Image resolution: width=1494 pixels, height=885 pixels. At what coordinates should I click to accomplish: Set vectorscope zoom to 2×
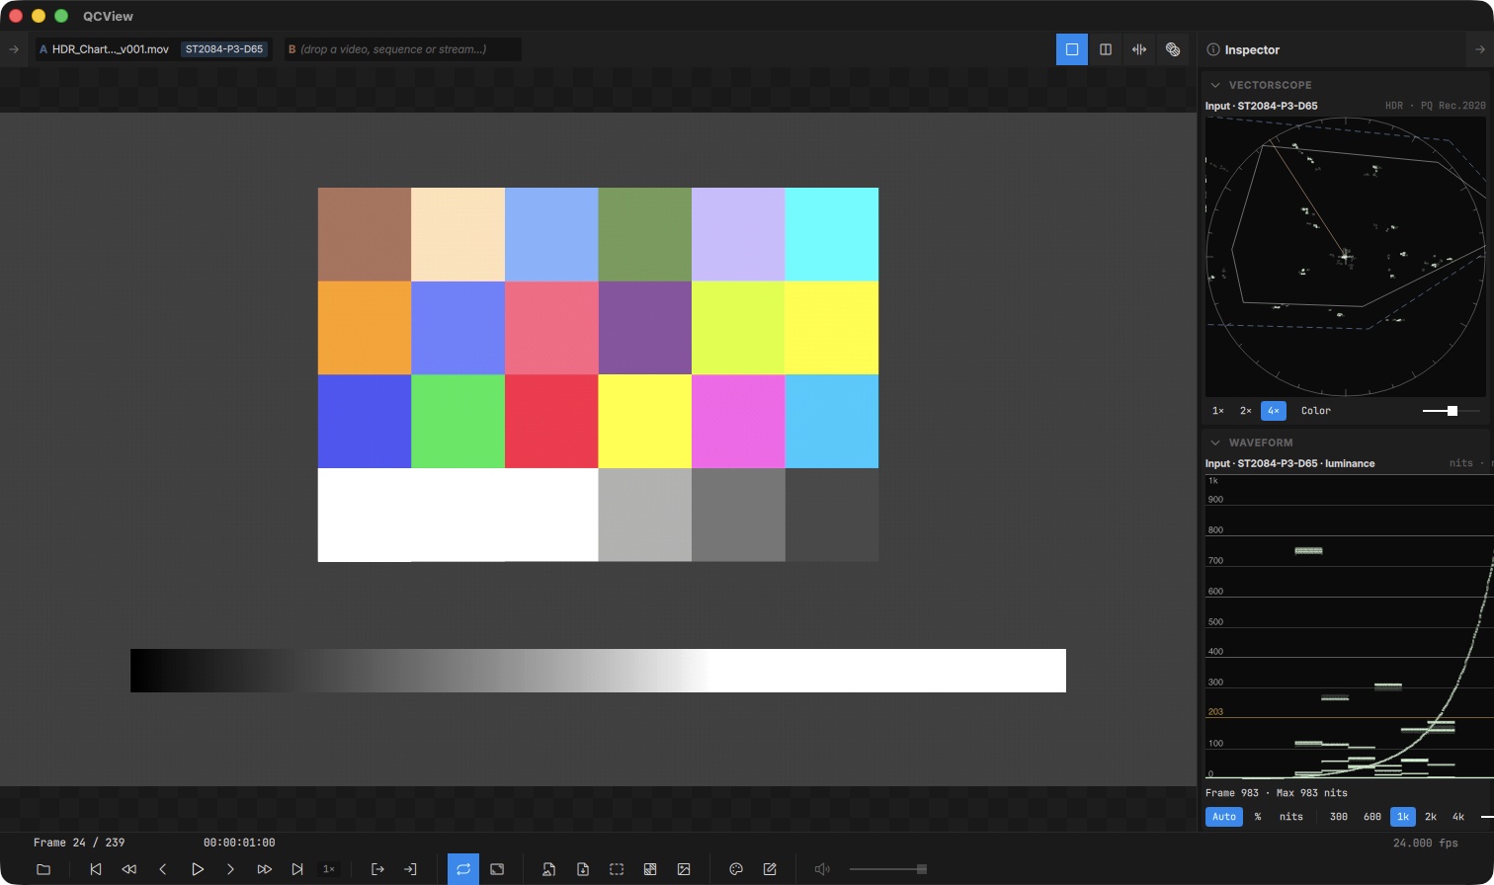pyautogui.click(x=1246, y=411)
